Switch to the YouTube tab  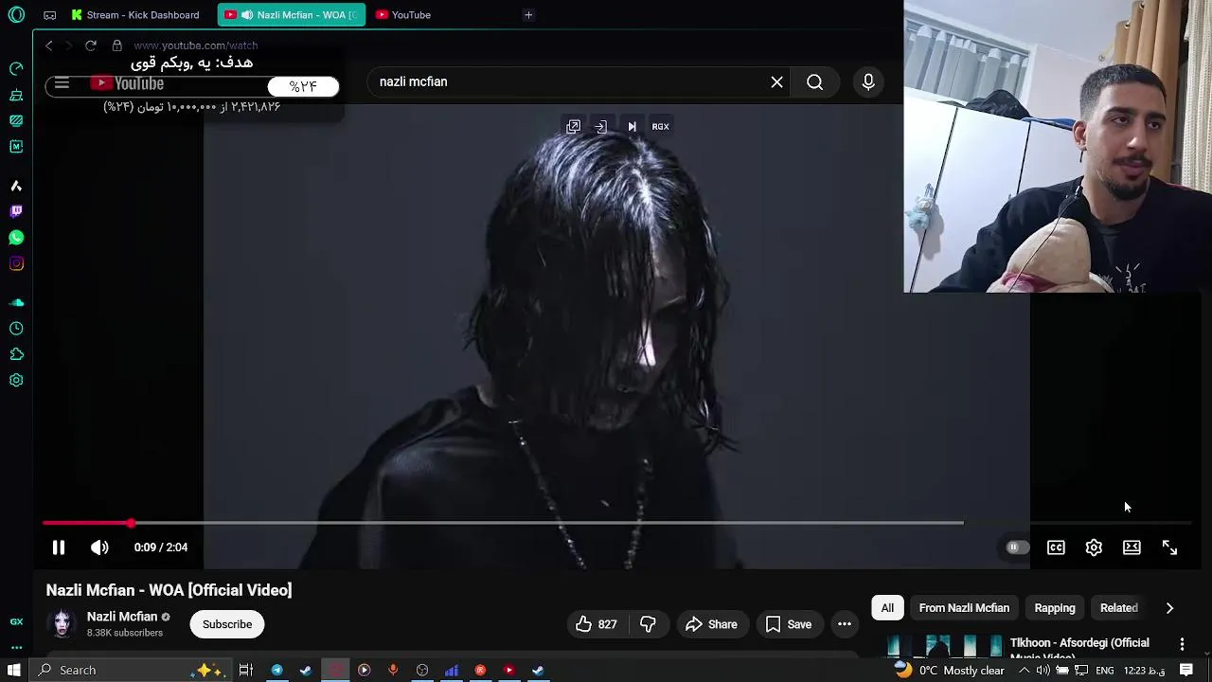(x=410, y=15)
